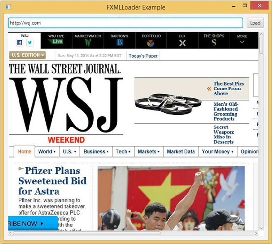Expand the U.S. navigation menu
Image resolution: width=272 pixels, height=244 pixels.
(x=69, y=152)
